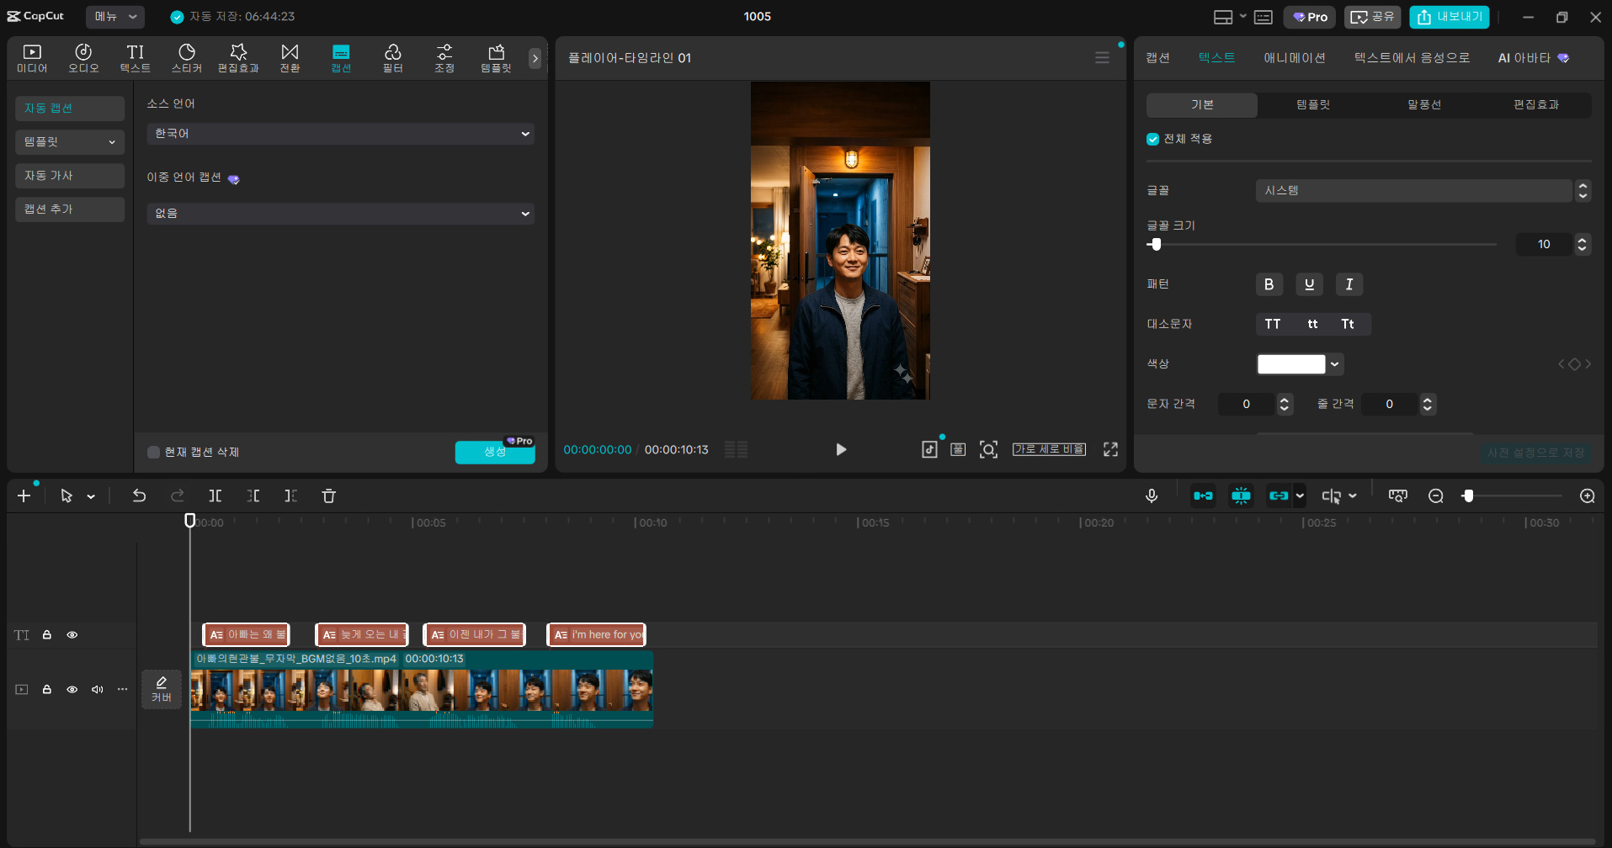This screenshot has height=848, width=1612.
Task: Open the 필터 (Filters) panel
Action: pyautogui.click(x=393, y=58)
